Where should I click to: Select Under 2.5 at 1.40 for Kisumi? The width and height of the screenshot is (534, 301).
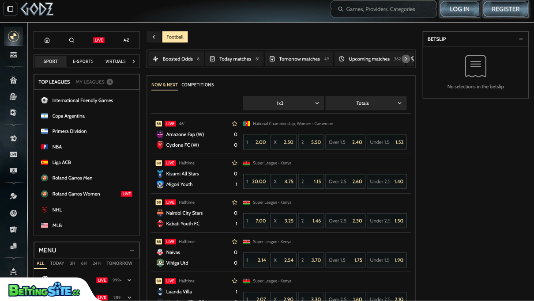[x=387, y=182]
